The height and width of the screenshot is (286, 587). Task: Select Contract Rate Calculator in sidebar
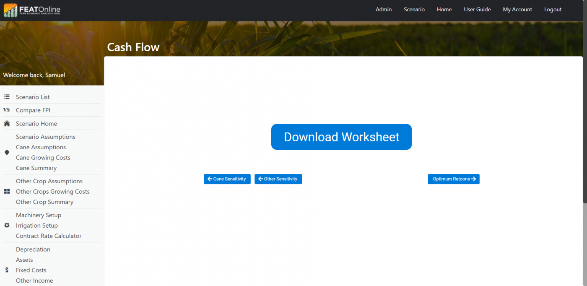49,236
